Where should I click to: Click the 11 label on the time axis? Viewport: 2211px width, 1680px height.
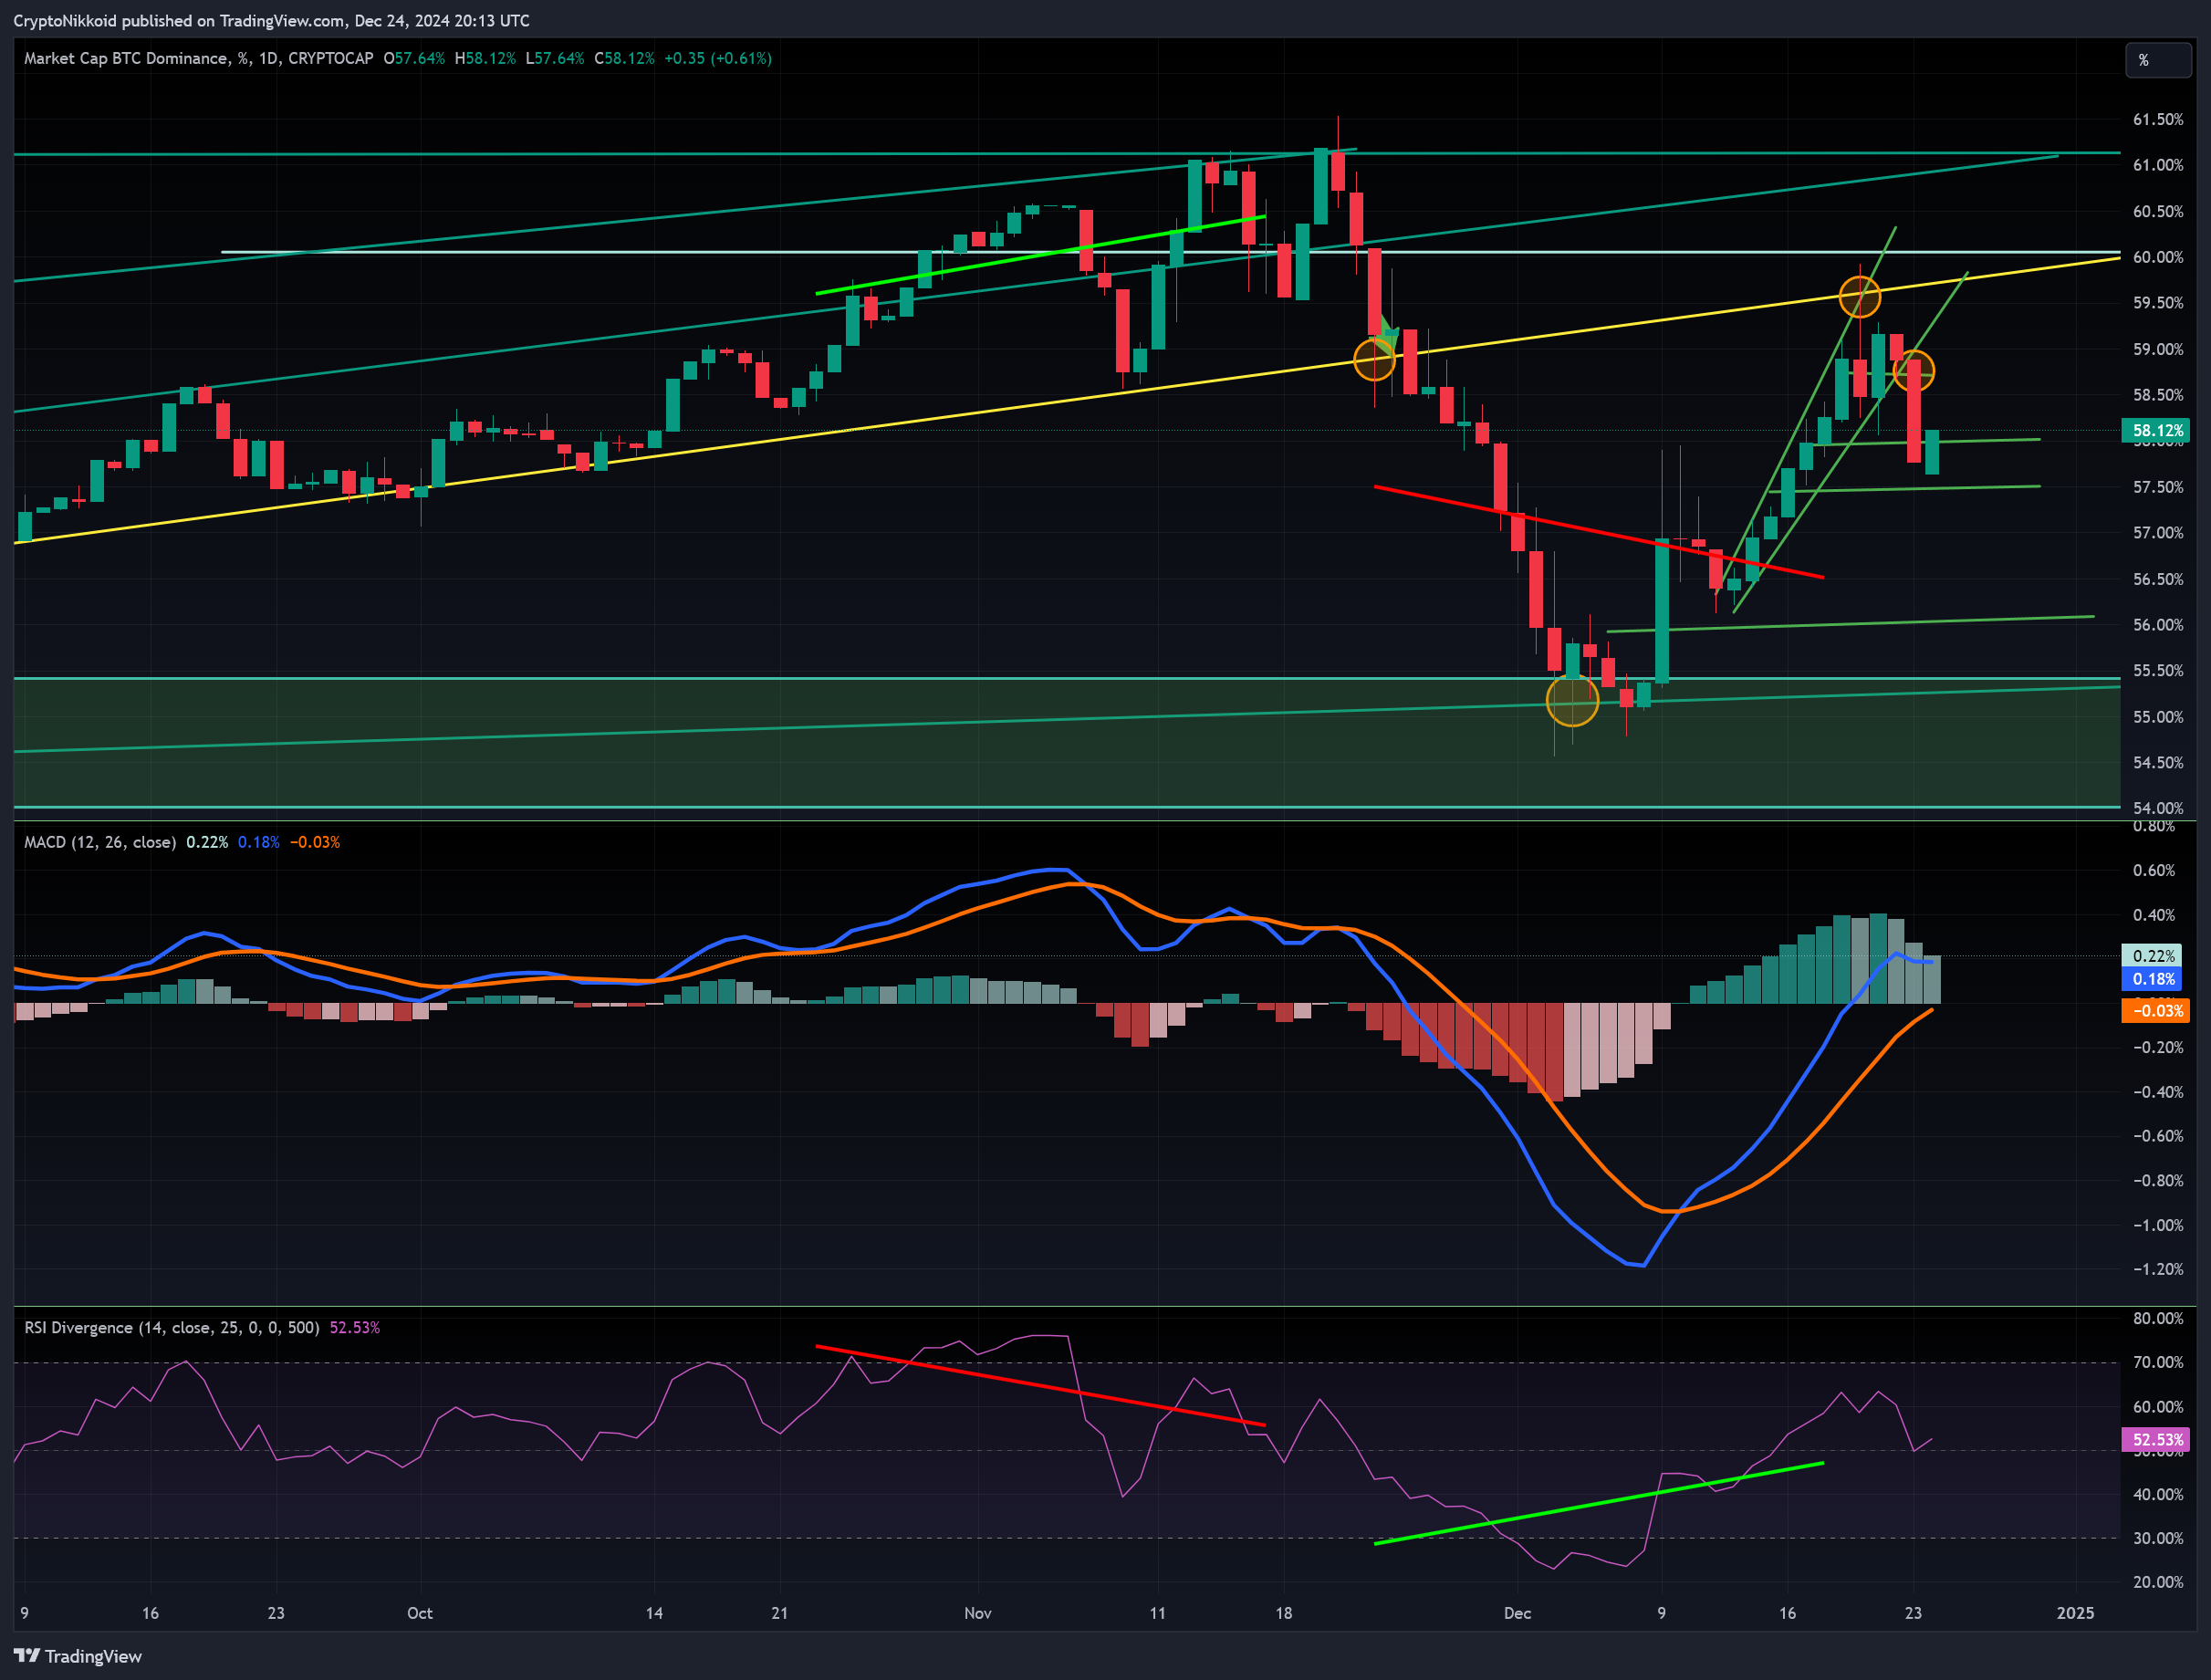coord(1157,1613)
